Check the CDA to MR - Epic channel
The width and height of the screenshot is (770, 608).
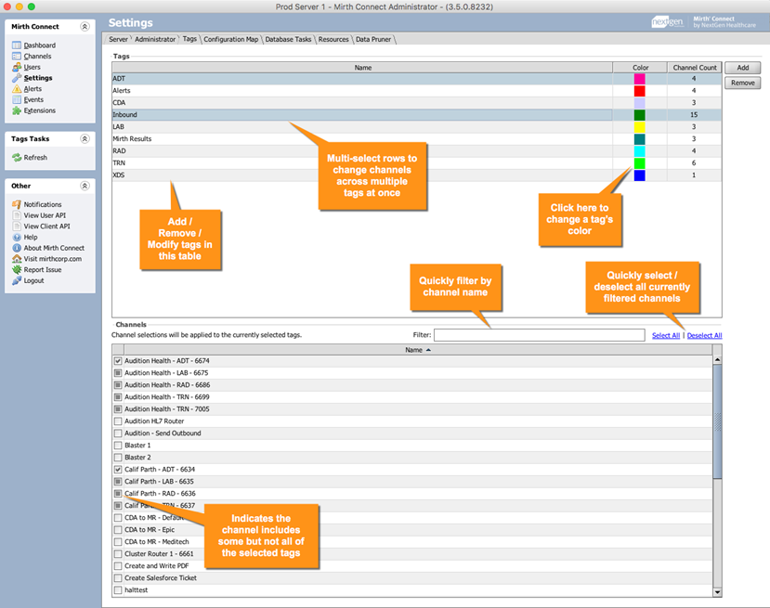click(118, 529)
